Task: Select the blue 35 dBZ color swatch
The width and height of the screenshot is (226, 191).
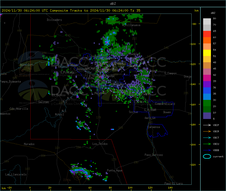Action: (207, 90)
